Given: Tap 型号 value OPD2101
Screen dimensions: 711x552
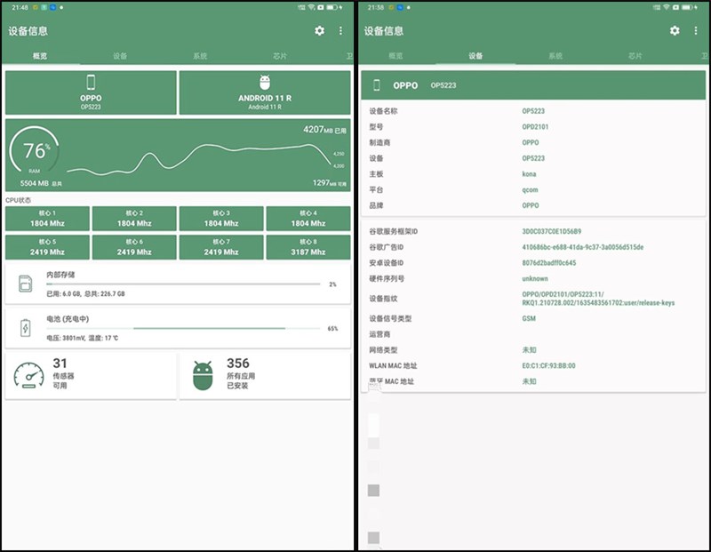Looking at the screenshot, I should click(x=535, y=127).
